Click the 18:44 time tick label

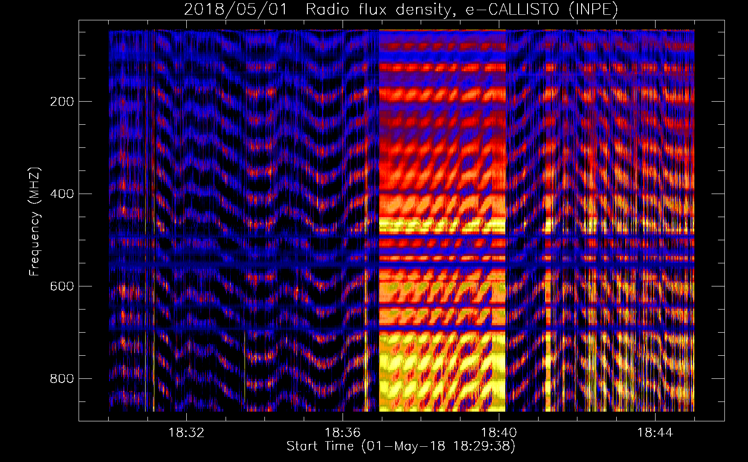[x=655, y=433]
